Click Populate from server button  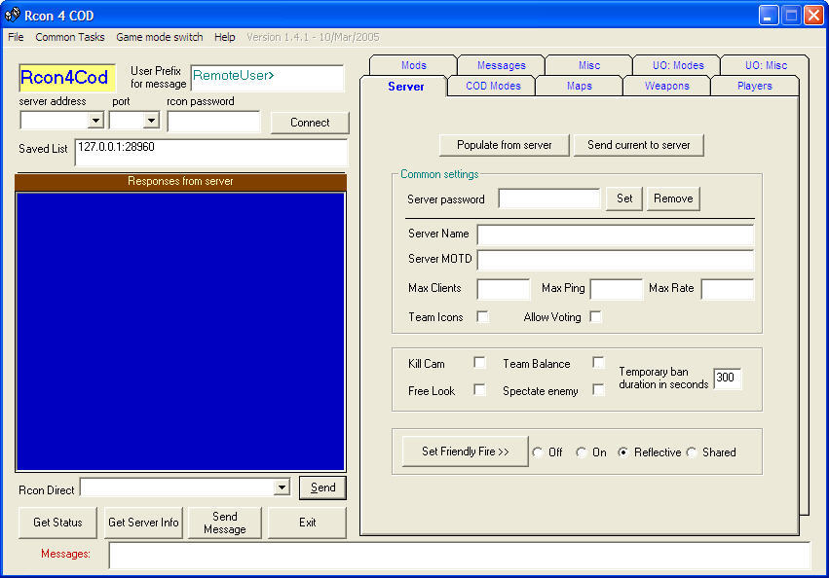pyautogui.click(x=504, y=145)
